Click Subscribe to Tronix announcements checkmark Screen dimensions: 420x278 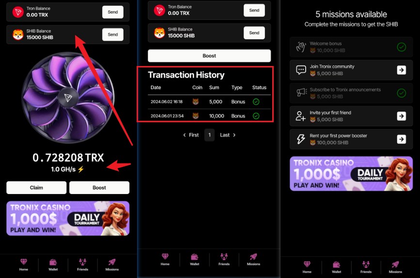(x=401, y=93)
